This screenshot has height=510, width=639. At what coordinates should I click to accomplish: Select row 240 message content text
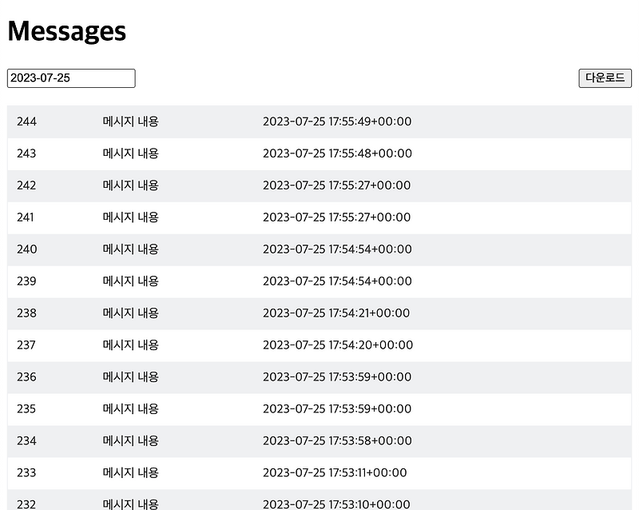130,249
